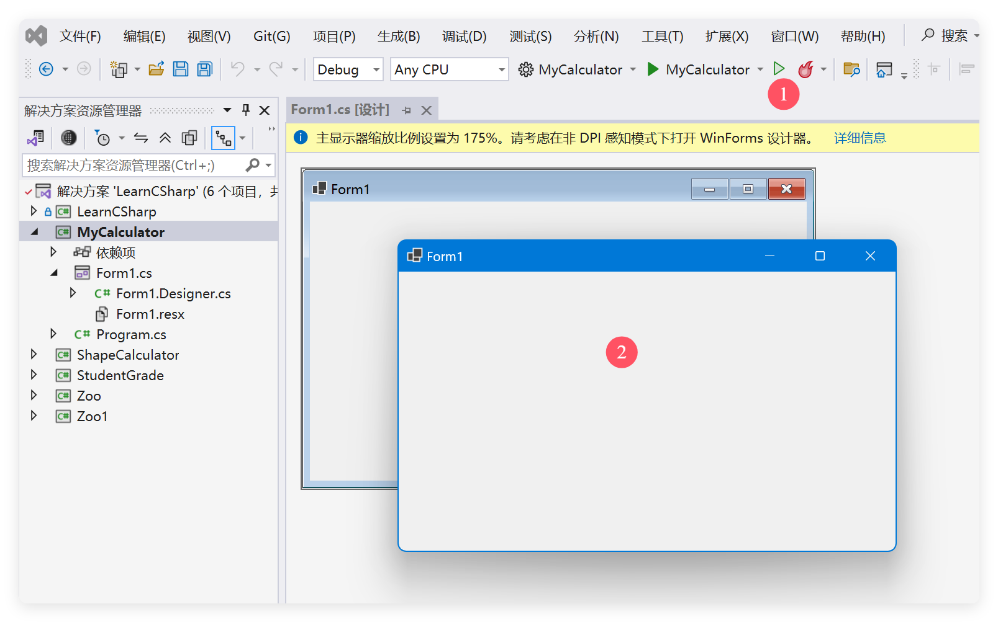Screen dimensions: 998x622
Task: Click the 搜索 button in menu bar
Action: pyautogui.click(x=945, y=35)
